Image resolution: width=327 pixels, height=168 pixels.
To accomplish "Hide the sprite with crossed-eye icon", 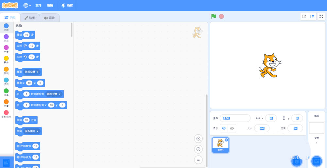I will click(232, 128).
